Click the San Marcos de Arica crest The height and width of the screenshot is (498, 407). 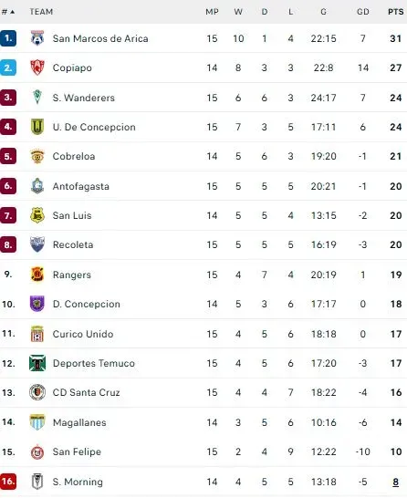click(37, 38)
